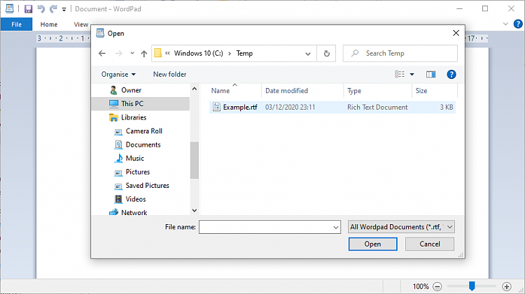Image resolution: width=525 pixels, height=294 pixels.
Task: Select Network in navigation pane
Action: coord(134,212)
